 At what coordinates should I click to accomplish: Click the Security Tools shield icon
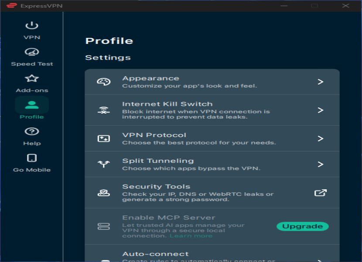click(104, 193)
